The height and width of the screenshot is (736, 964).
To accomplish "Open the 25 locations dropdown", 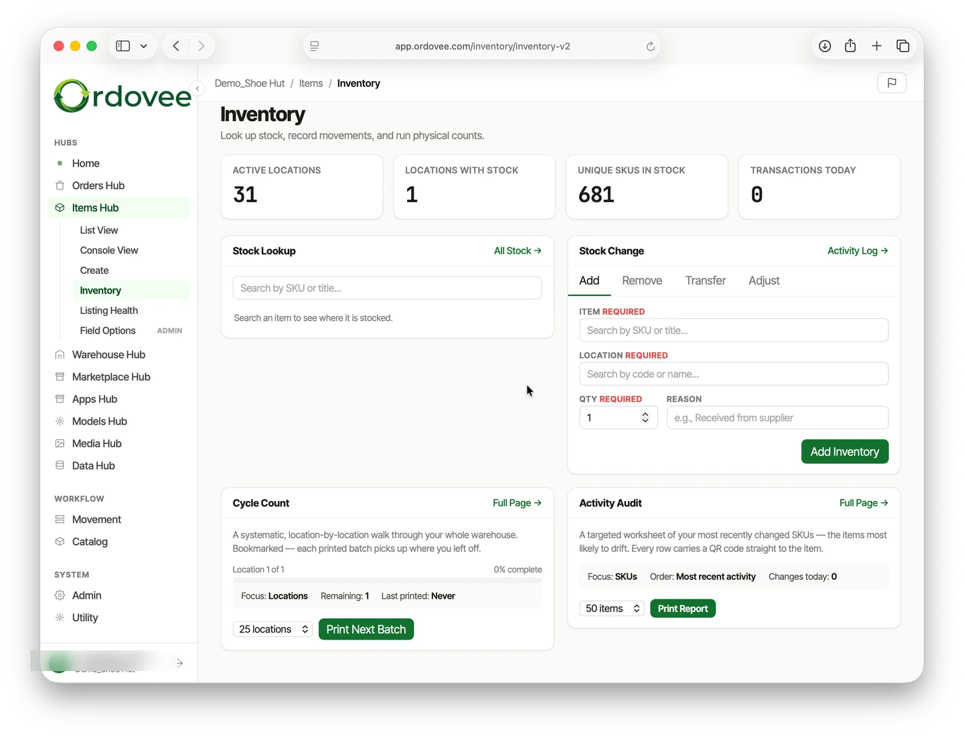I will 273,630.
